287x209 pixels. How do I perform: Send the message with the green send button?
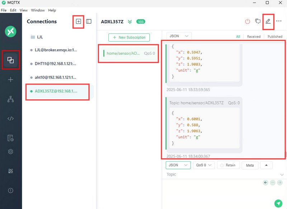click(x=278, y=203)
